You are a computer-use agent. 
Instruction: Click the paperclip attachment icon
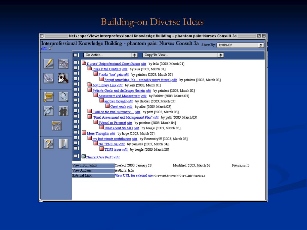pyautogui.click(x=48, y=78)
